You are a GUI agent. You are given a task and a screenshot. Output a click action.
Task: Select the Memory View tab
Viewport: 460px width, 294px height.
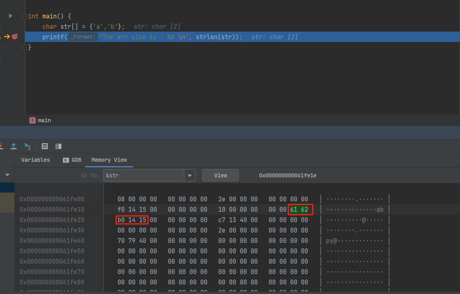(x=109, y=160)
